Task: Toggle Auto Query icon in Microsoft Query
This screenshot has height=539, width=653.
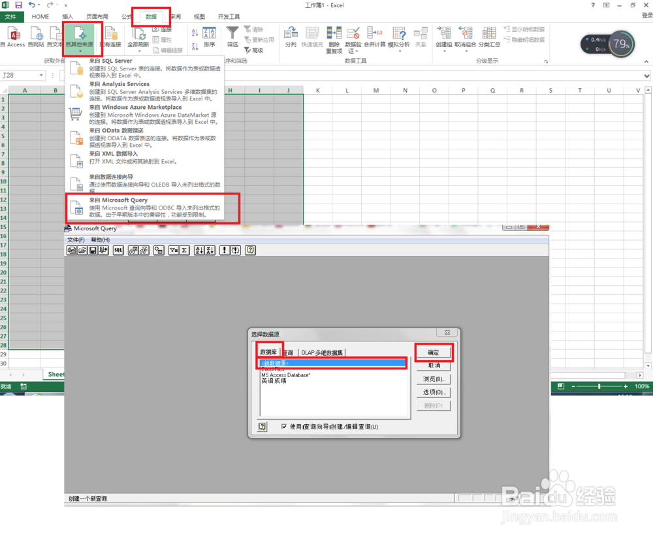Action: (x=235, y=250)
